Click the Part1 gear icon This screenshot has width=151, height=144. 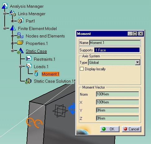click(x=21, y=21)
